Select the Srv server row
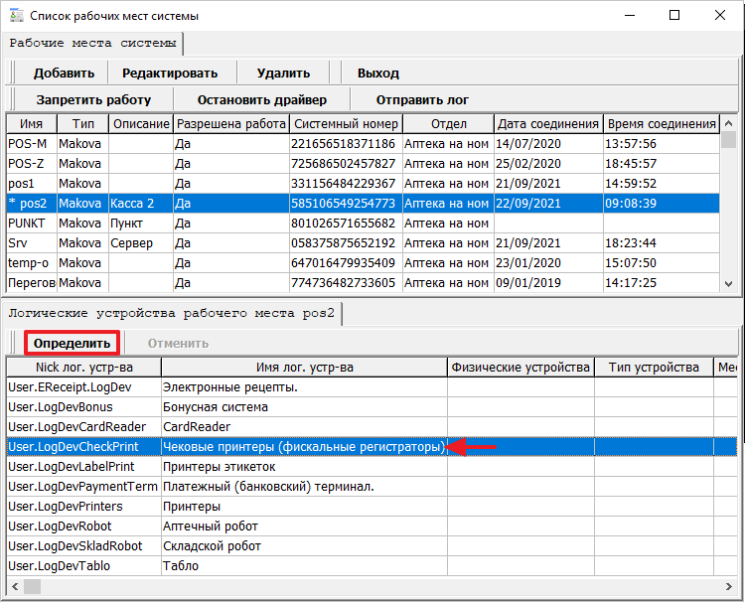The width and height of the screenshot is (745, 602). [x=30, y=242]
